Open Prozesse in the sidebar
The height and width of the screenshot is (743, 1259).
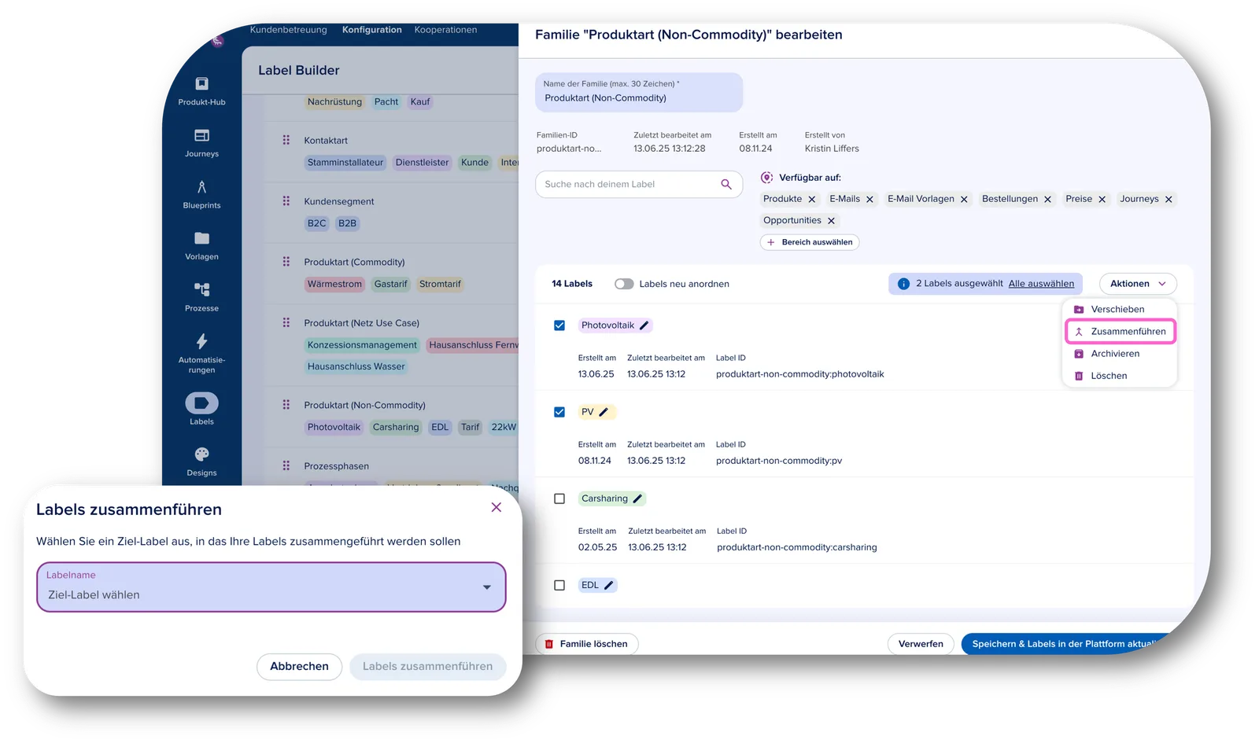pos(201,297)
